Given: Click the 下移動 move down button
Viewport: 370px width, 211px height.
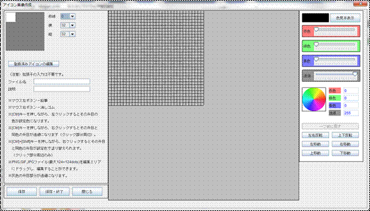Looking at the screenshot, I should click(x=345, y=153).
